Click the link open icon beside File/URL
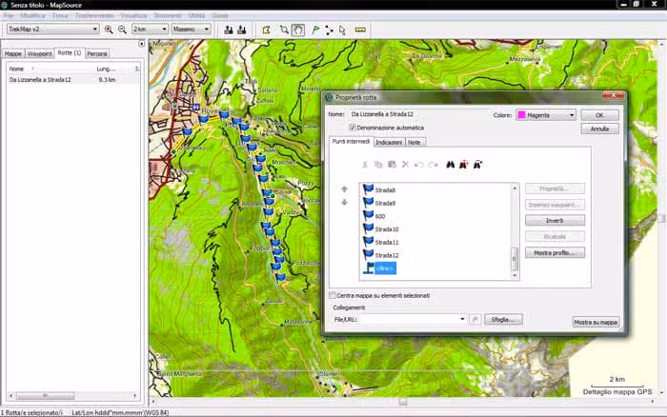This screenshot has width=667, height=417. (475, 319)
